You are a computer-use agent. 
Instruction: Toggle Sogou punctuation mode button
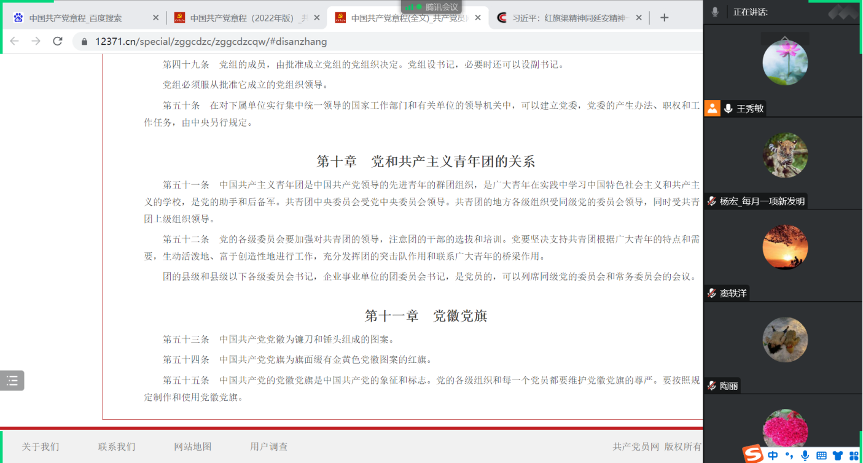[x=789, y=455]
